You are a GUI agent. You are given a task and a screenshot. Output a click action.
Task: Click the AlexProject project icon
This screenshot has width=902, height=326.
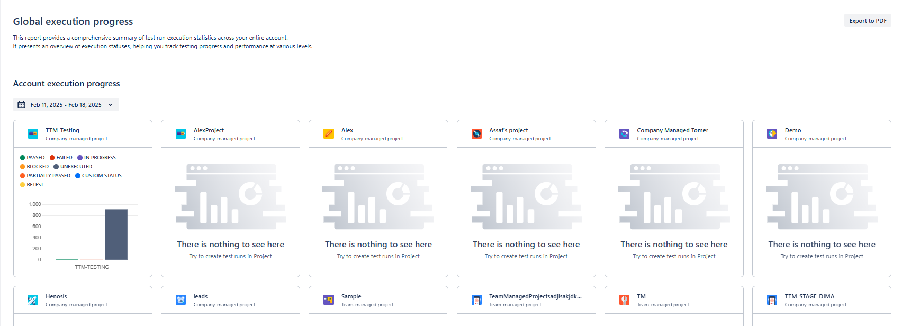181,134
